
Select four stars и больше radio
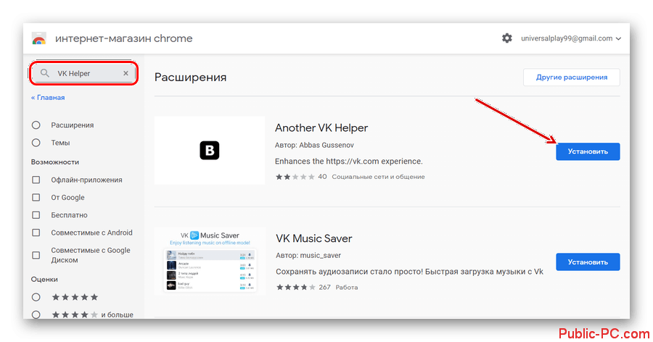point(36,314)
